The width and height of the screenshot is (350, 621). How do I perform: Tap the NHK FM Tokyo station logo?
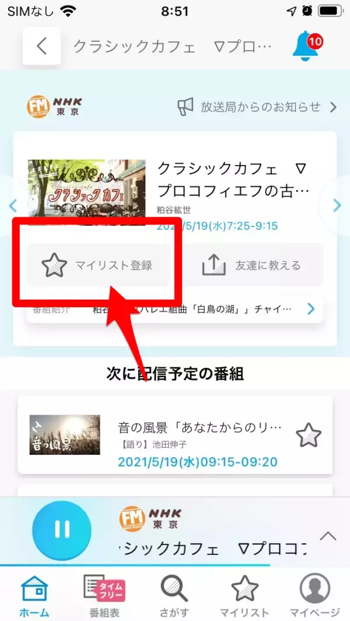click(x=54, y=107)
